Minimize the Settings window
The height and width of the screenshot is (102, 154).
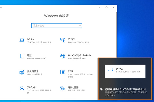click(x=100, y=7)
